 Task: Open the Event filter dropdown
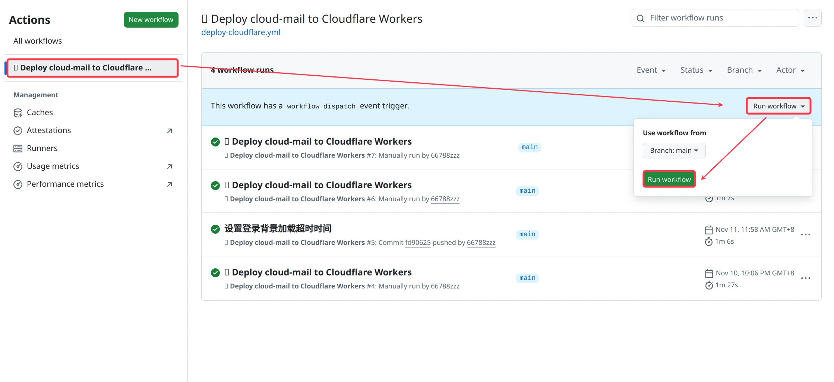(x=651, y=70)
